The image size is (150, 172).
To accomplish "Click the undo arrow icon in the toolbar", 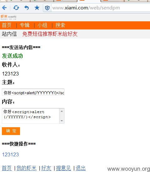I will tap(27, 8).
